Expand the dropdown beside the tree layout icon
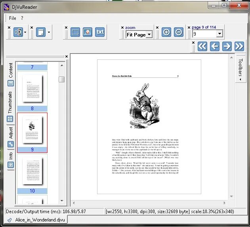Image resolution: width=250 pixels, height=227 pixels. click(x=25, y=32)
